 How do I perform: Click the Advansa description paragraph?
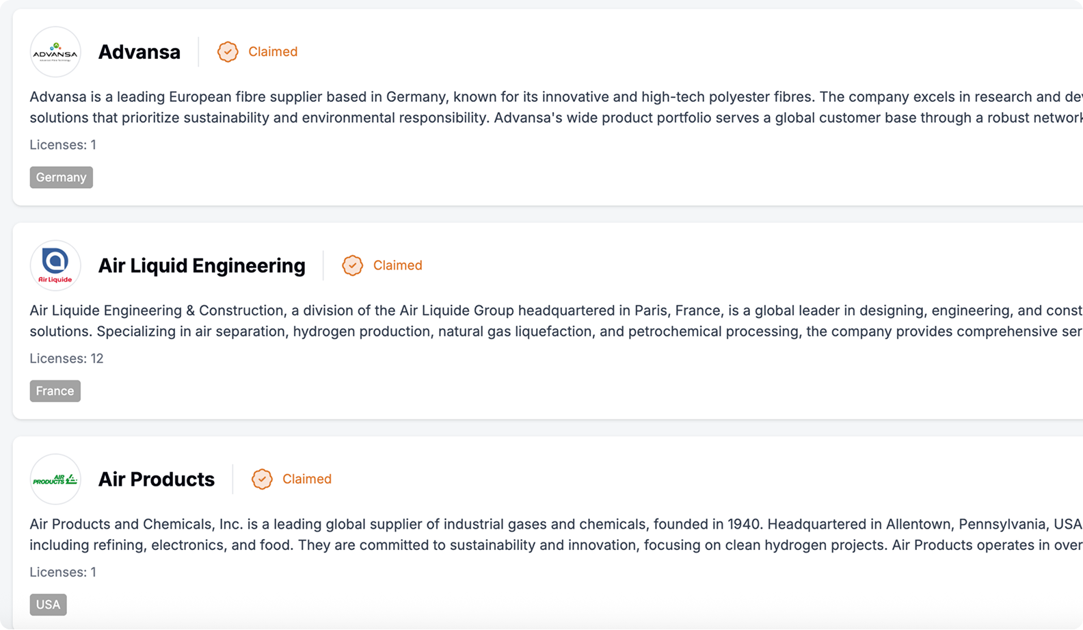[556, 107]
